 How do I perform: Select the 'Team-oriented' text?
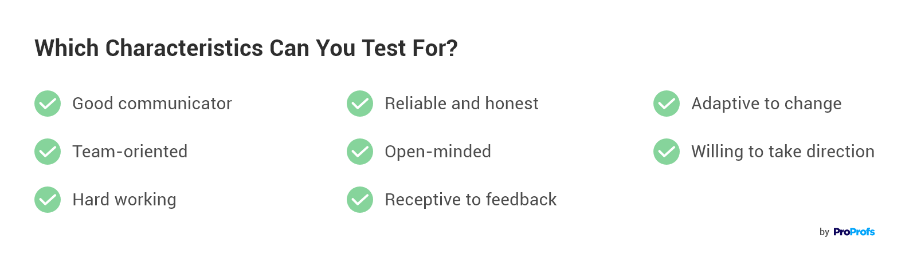130,152
